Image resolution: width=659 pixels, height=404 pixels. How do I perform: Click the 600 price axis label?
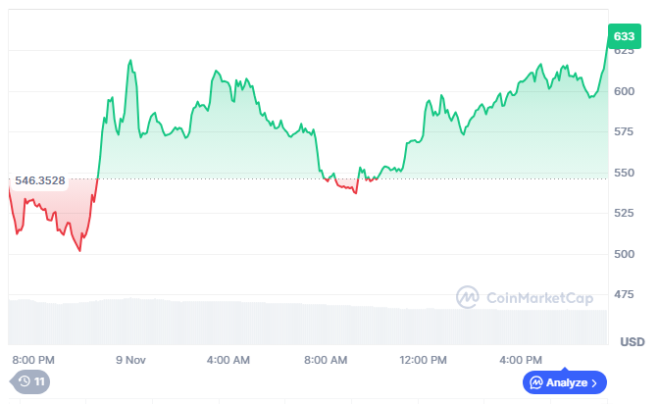[624, 91]
